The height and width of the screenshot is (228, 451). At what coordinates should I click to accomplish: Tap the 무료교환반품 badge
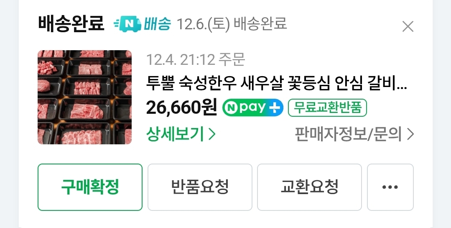(x=327, y=108)
